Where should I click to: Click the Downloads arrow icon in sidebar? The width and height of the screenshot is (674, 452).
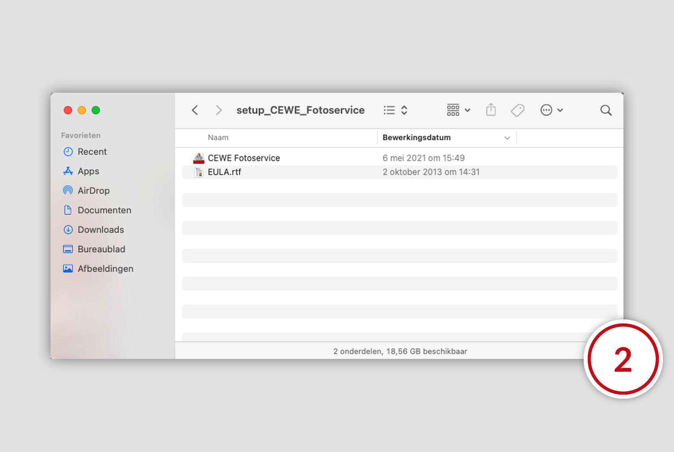click(x=68, y=230)
